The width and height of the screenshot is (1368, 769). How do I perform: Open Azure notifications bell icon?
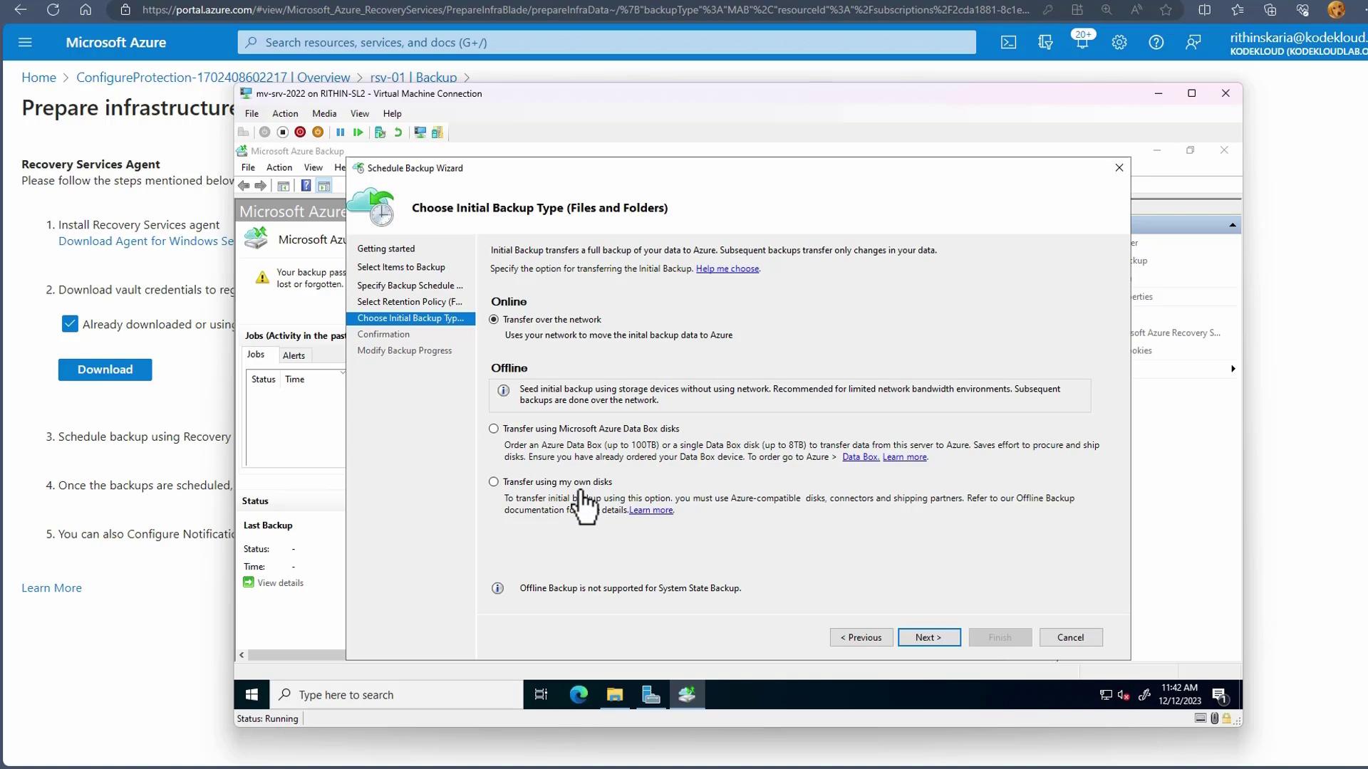point(1082,43)
